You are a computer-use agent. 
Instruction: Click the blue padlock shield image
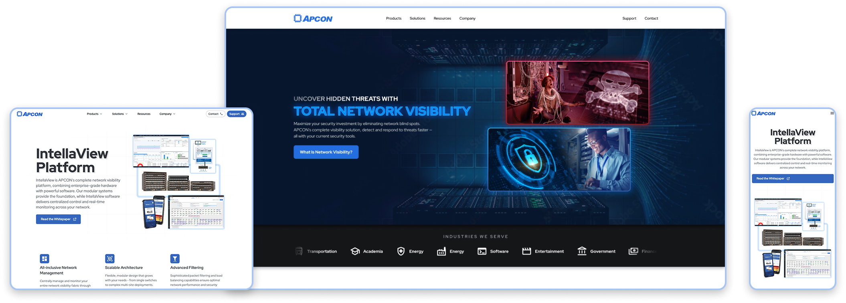click(x=559, y=160)
